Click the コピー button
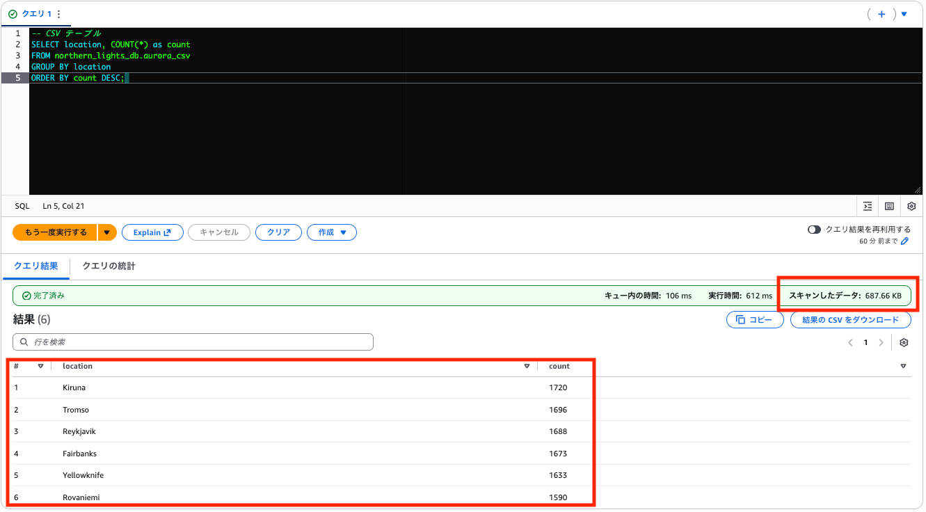Image resolution: width=926 pixels, height=512 pixels. click(755, 320)
